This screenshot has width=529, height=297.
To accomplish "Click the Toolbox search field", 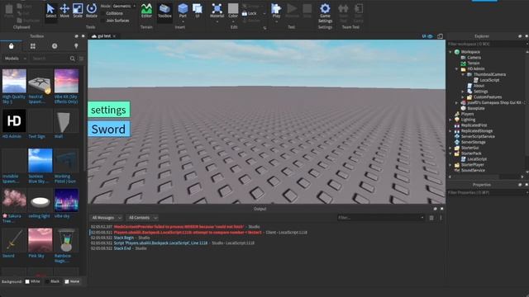I will [x=50, y=59].
